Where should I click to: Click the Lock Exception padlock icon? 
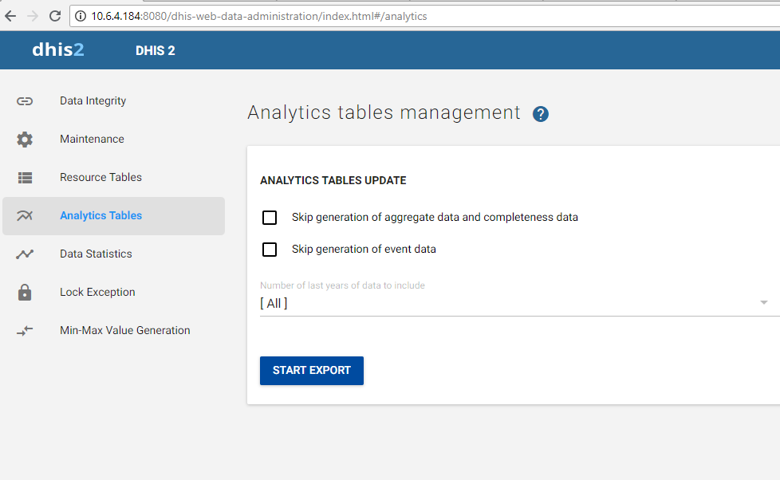pos(25,293)
